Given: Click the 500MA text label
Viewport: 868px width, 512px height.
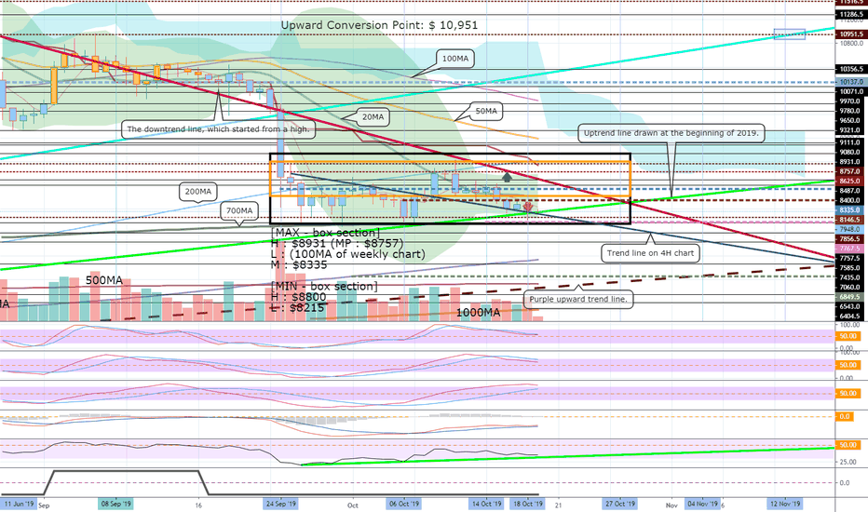Looking at the screenshot, I should [x=104, y=280].
